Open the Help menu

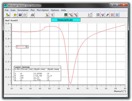tap(64, 10)
